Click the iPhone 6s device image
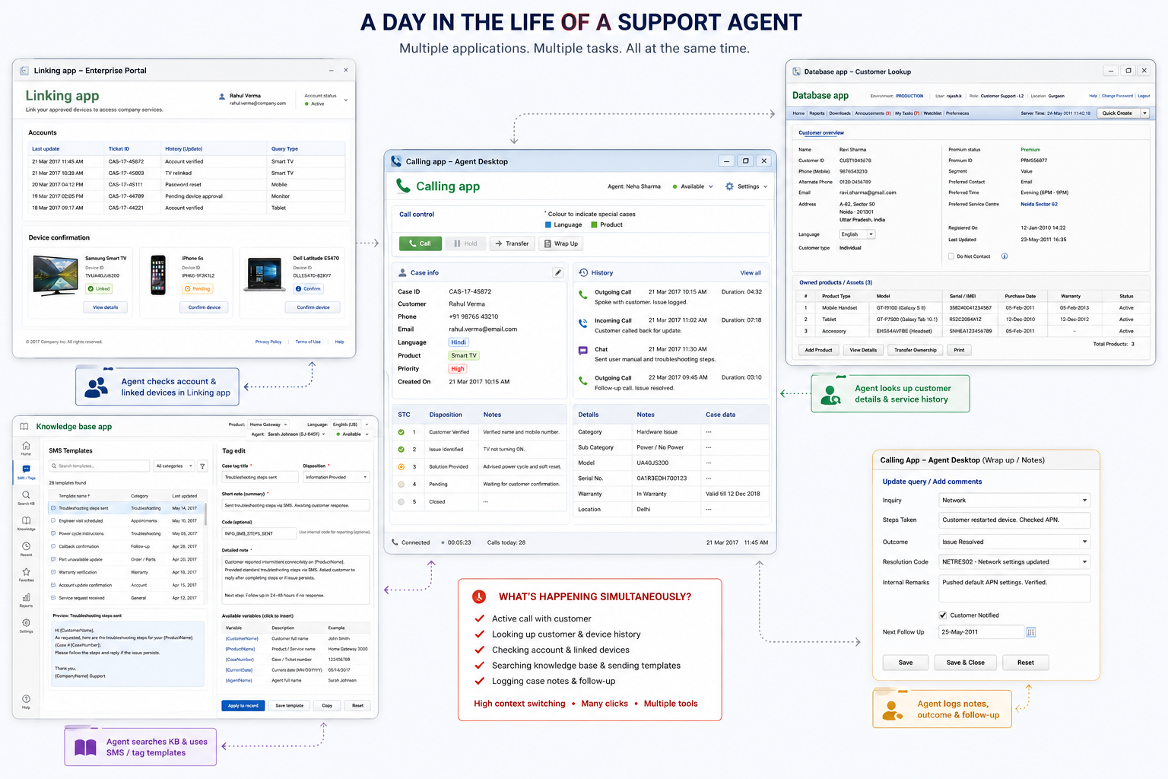1168x779 pixels. 158,275
